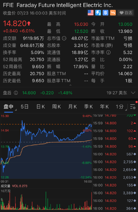
Task: Tap the 总市值 value 48.07亿
Action: (80, 38)
